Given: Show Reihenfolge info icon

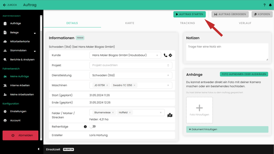Looking at the screenshot, I should [x=85, y=127].
